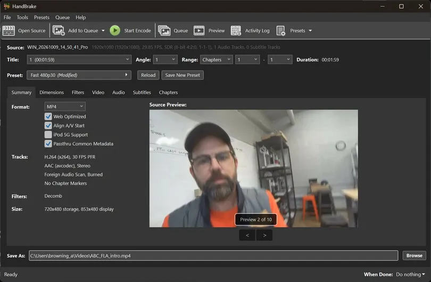Switch to the Audio tab
The image size is (431, 282).
click(x=119, y=93)
